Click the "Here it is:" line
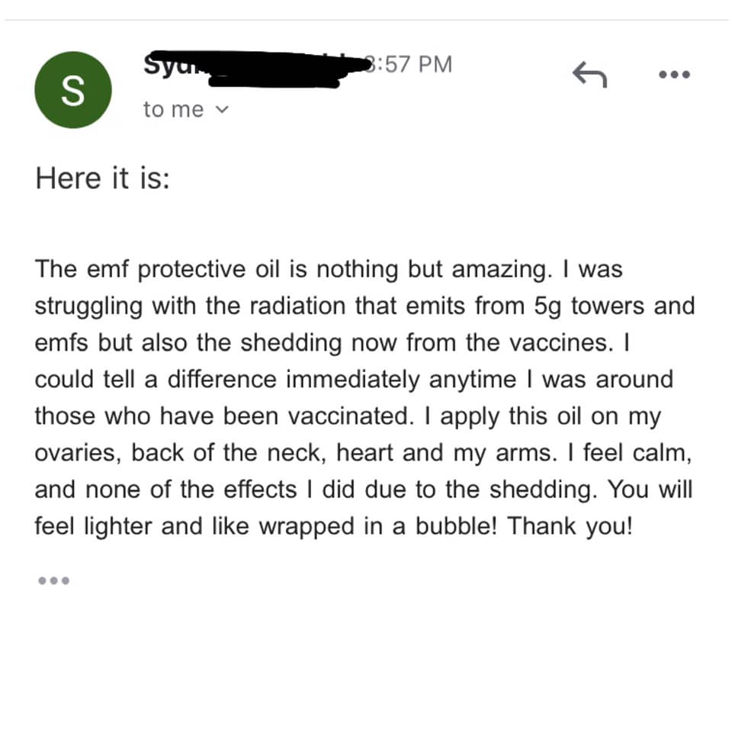The image size is (732, 732). click(x=102, y=178)
